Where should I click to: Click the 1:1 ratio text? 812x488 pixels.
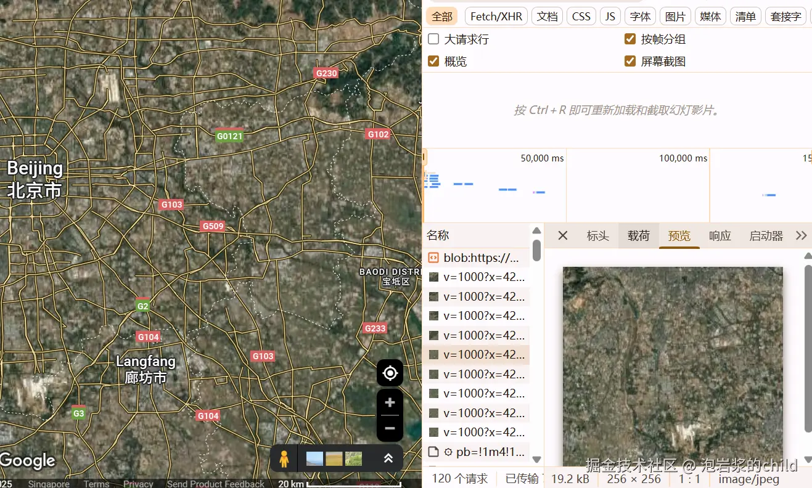tap(689, 479)
